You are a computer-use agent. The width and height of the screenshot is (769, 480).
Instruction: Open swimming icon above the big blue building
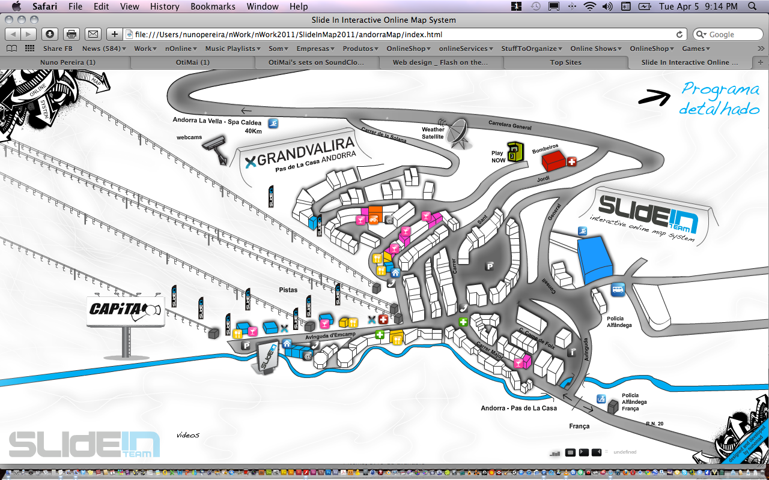(x=582, y=231)
